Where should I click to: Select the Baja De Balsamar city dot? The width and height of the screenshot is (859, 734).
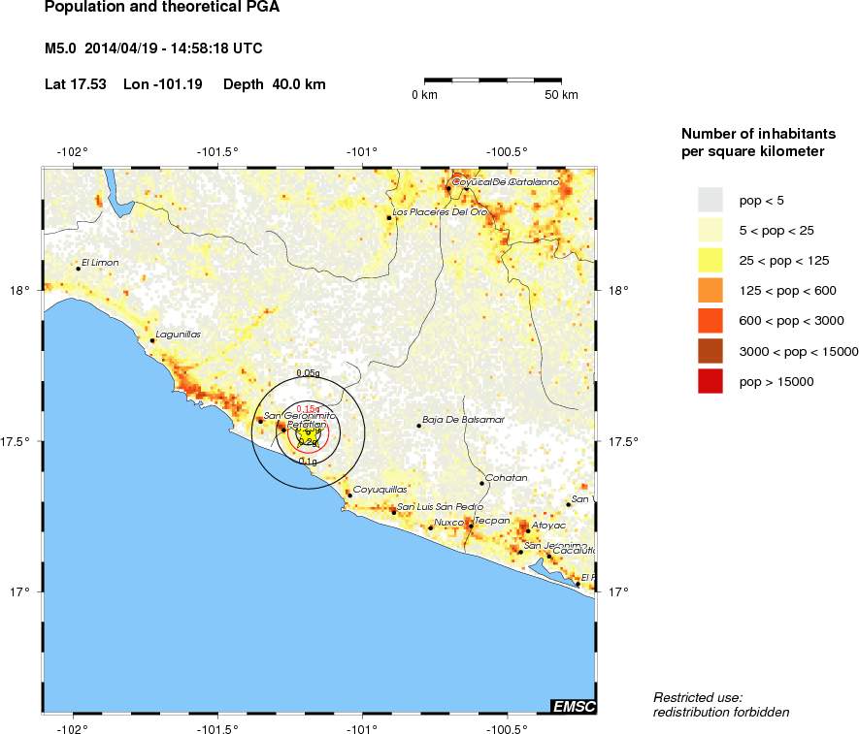[x=419, y=426]
